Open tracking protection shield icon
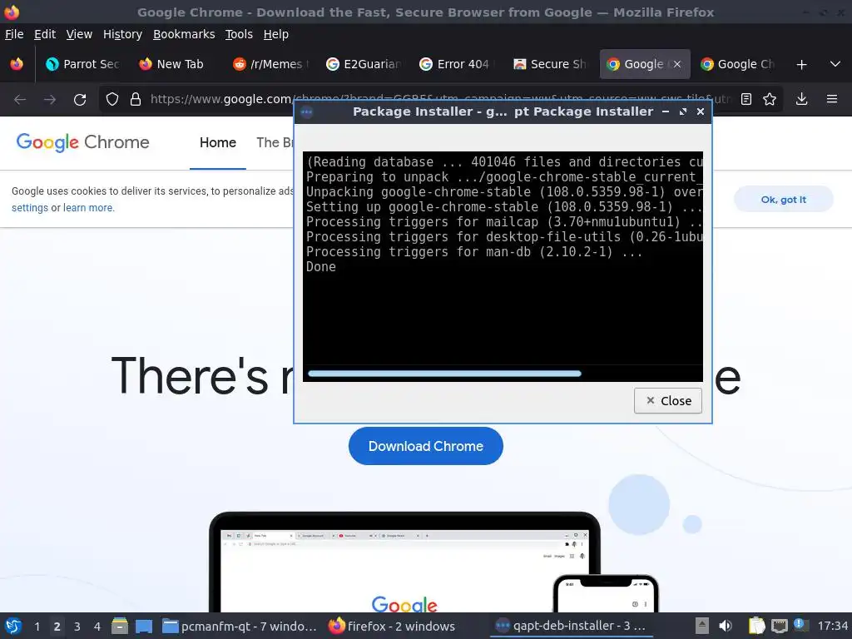This screenshot has height=639, width=852. coord(112,100)
